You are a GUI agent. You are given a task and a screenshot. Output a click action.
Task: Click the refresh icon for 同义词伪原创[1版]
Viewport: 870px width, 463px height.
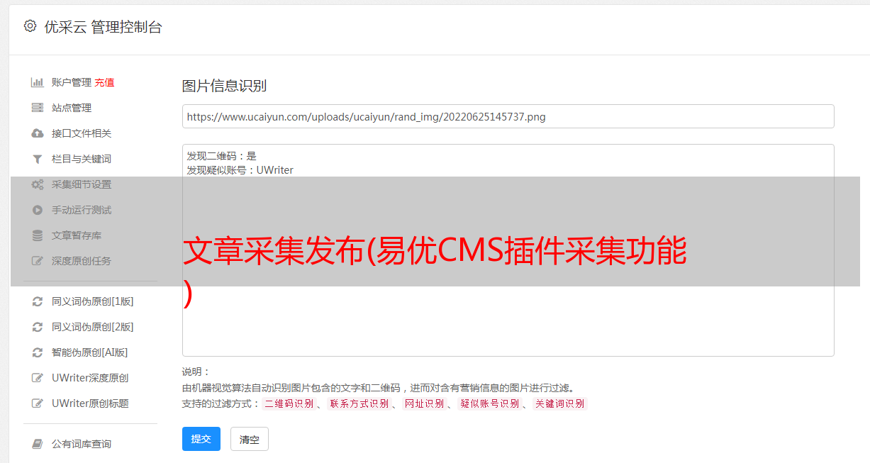click(38, 301)
